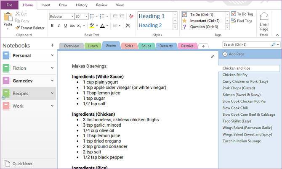282x169 pixels.
Task: Toggle bold formatting
Action: coord(52,26)
